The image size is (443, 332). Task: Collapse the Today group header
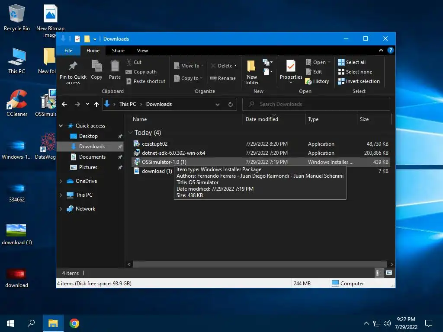130,132
